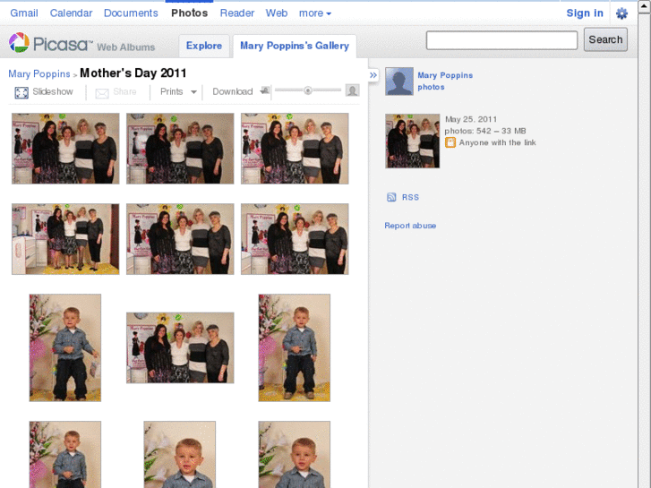This screenshot has height=488, width=651.
Task: Open first group photo in top row
Action: [x=65, y=149]
